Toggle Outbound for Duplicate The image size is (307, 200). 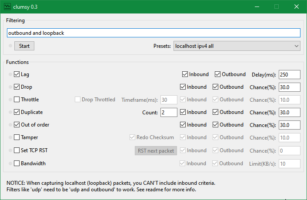pos(215,112)
